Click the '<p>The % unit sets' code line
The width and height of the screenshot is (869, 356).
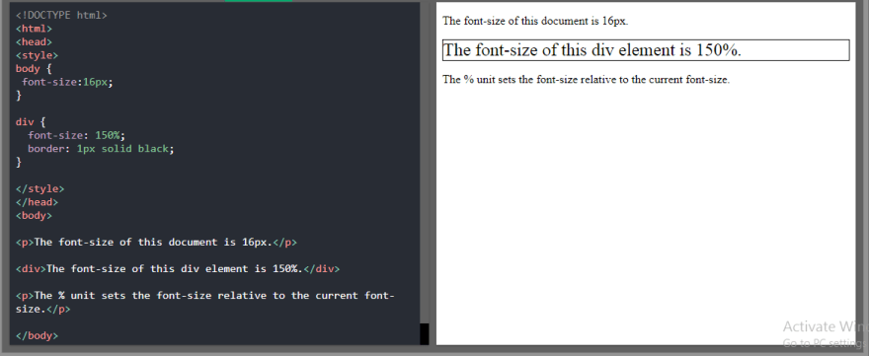[205, 296]
